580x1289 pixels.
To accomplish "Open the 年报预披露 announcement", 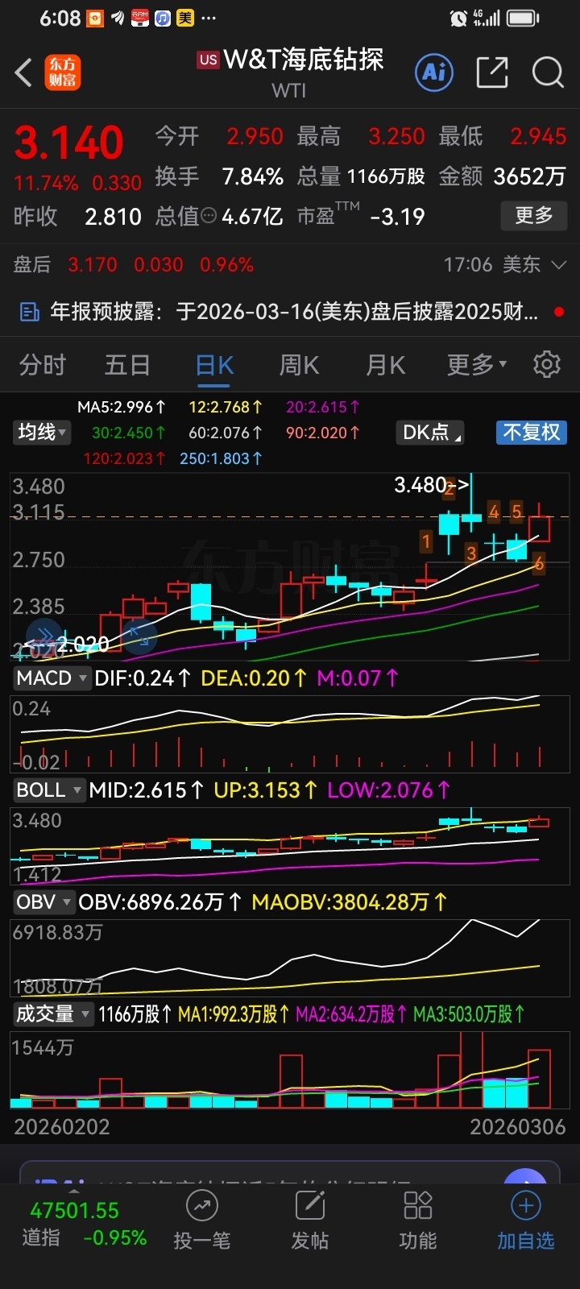I will 290,312.
